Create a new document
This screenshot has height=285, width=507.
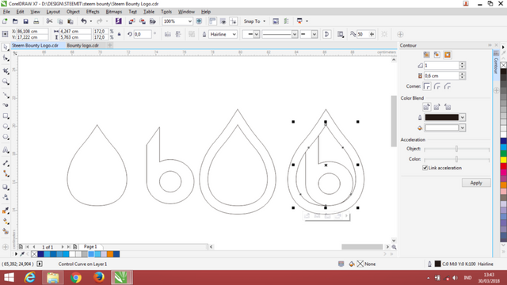click(x=5, y=21)
